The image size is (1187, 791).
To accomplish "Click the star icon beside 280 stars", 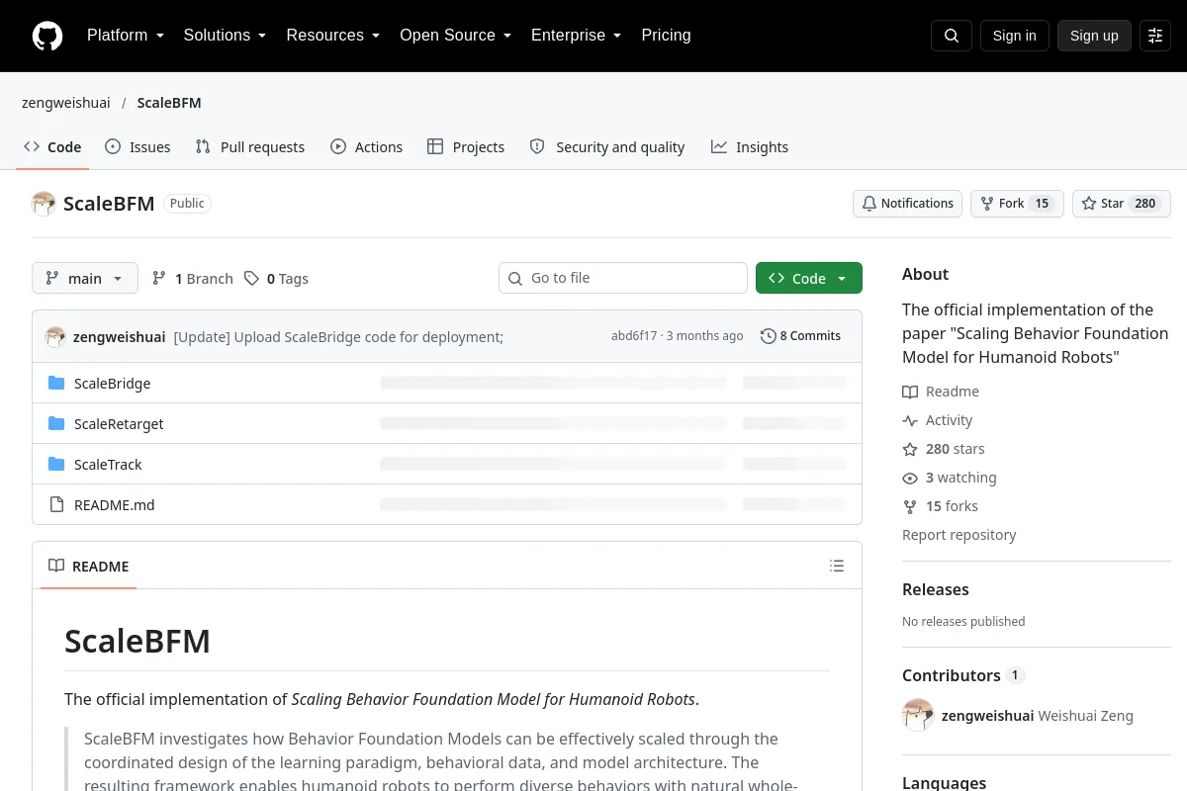I will point(910,449).
